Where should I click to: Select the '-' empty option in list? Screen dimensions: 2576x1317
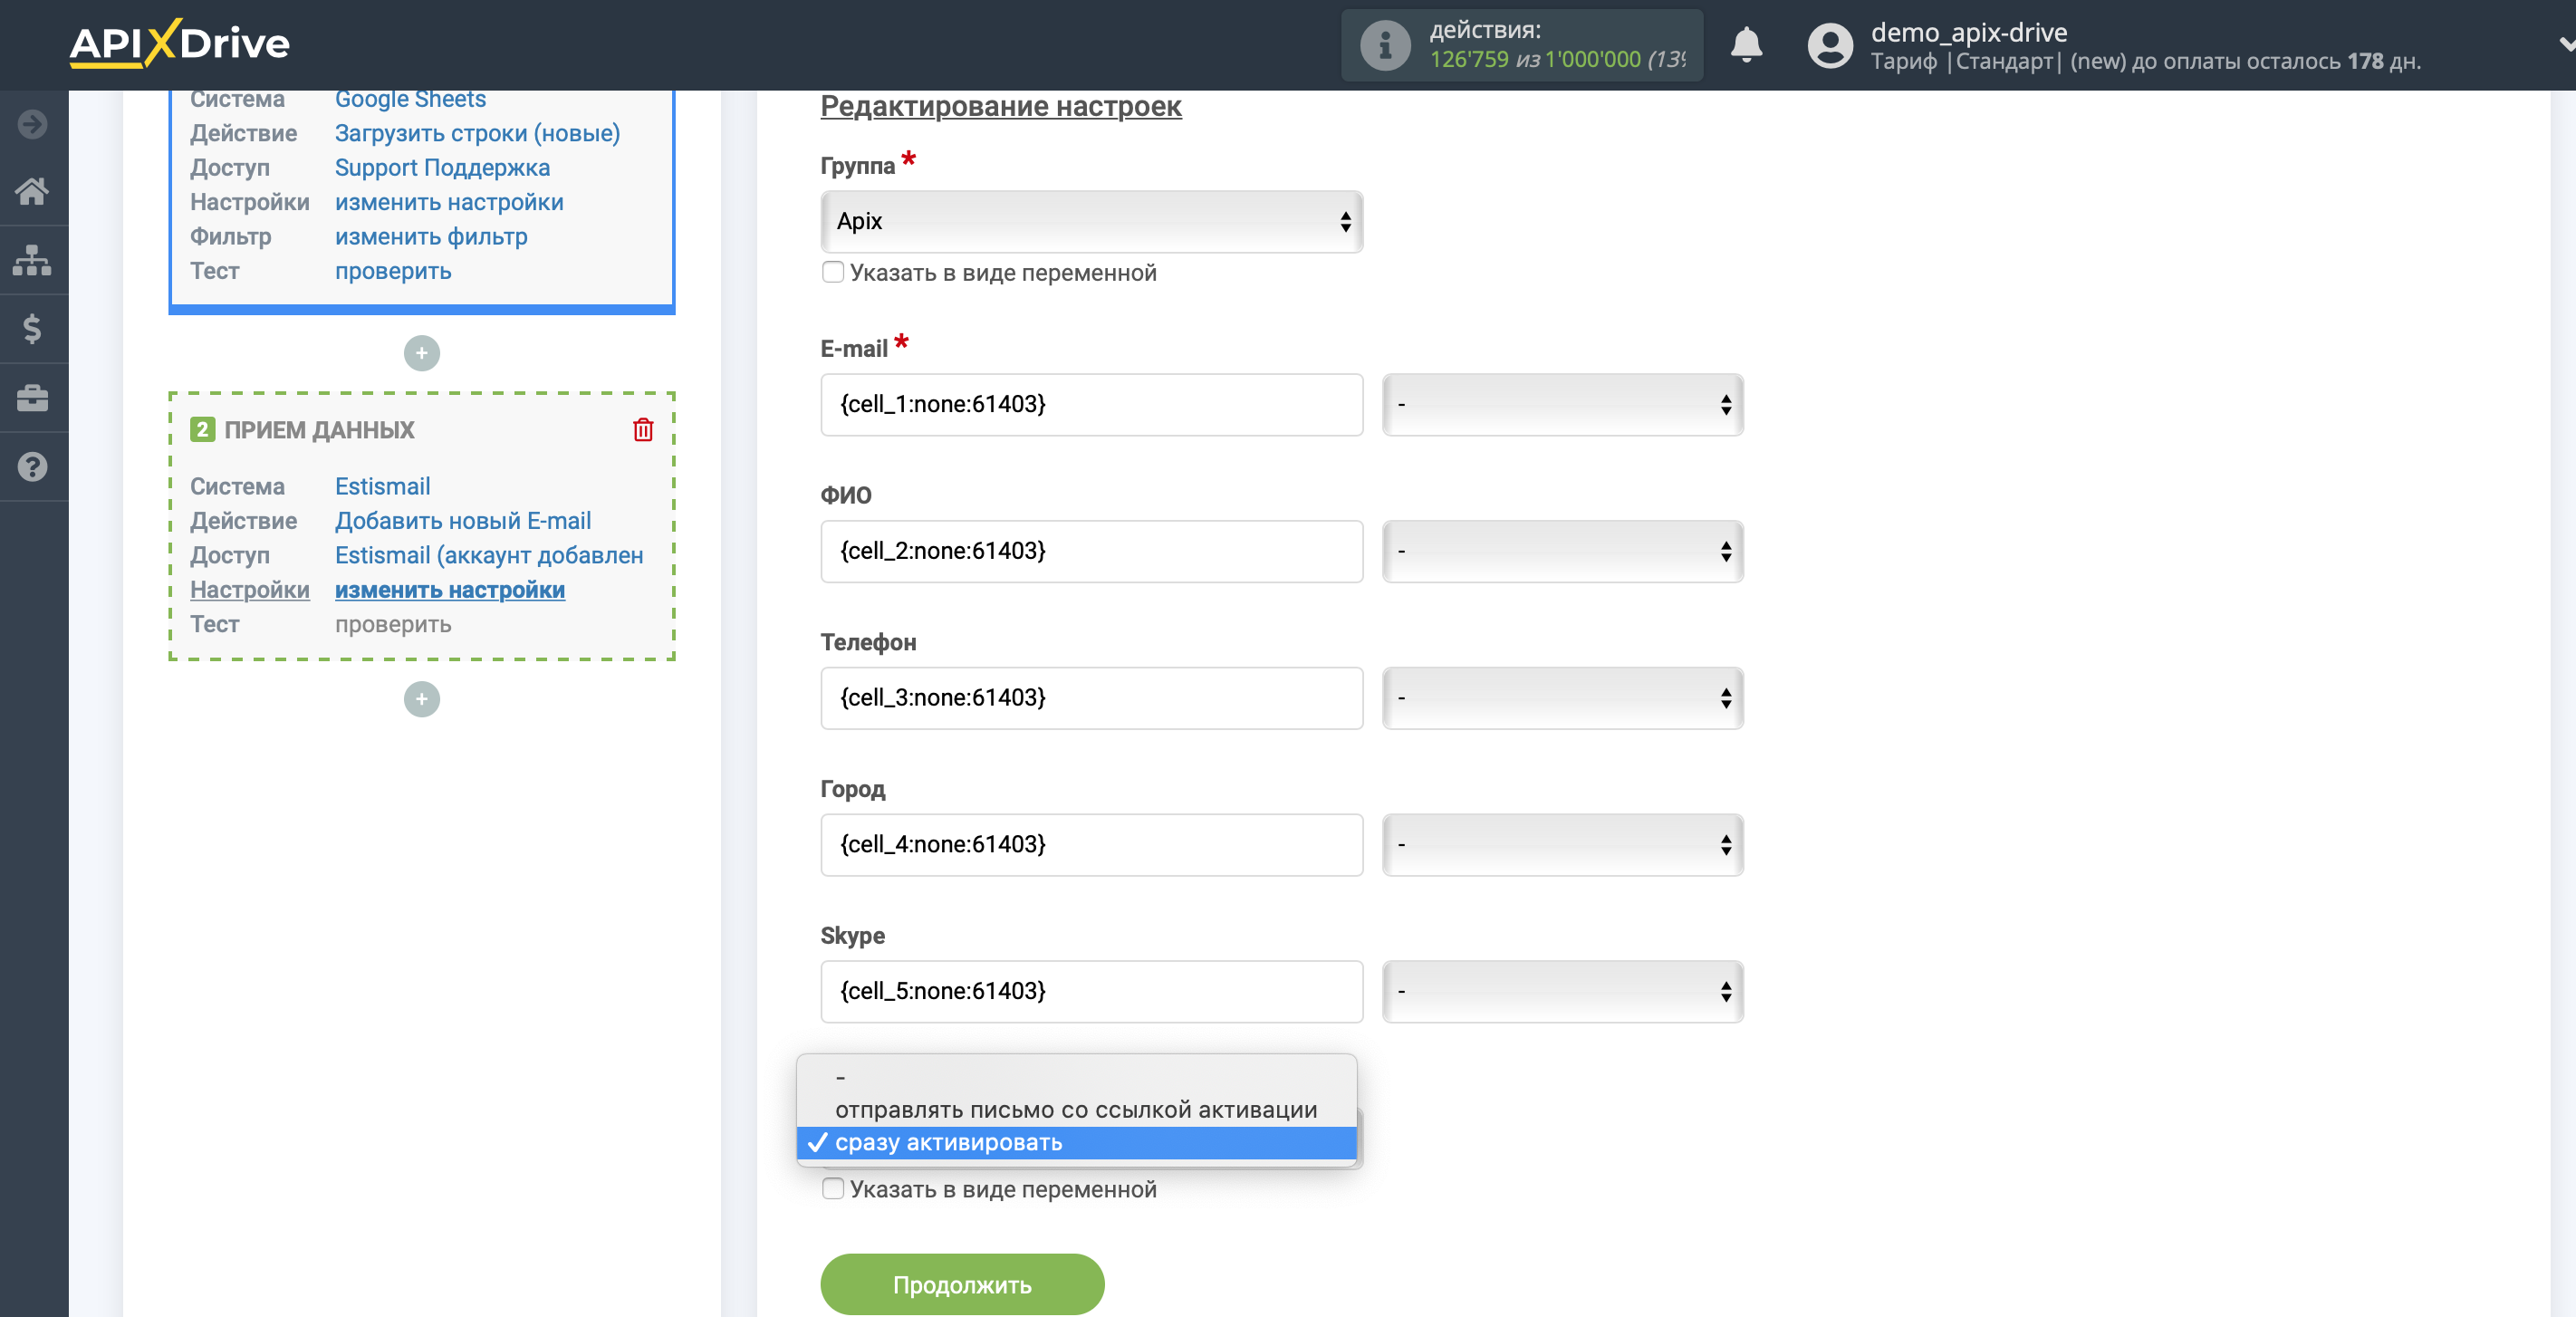click(1076, 1077)
